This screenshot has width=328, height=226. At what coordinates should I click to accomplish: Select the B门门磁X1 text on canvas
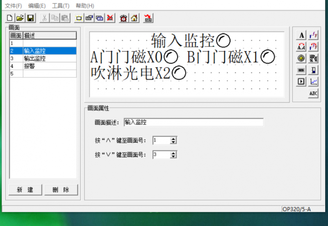click(223, 57)
